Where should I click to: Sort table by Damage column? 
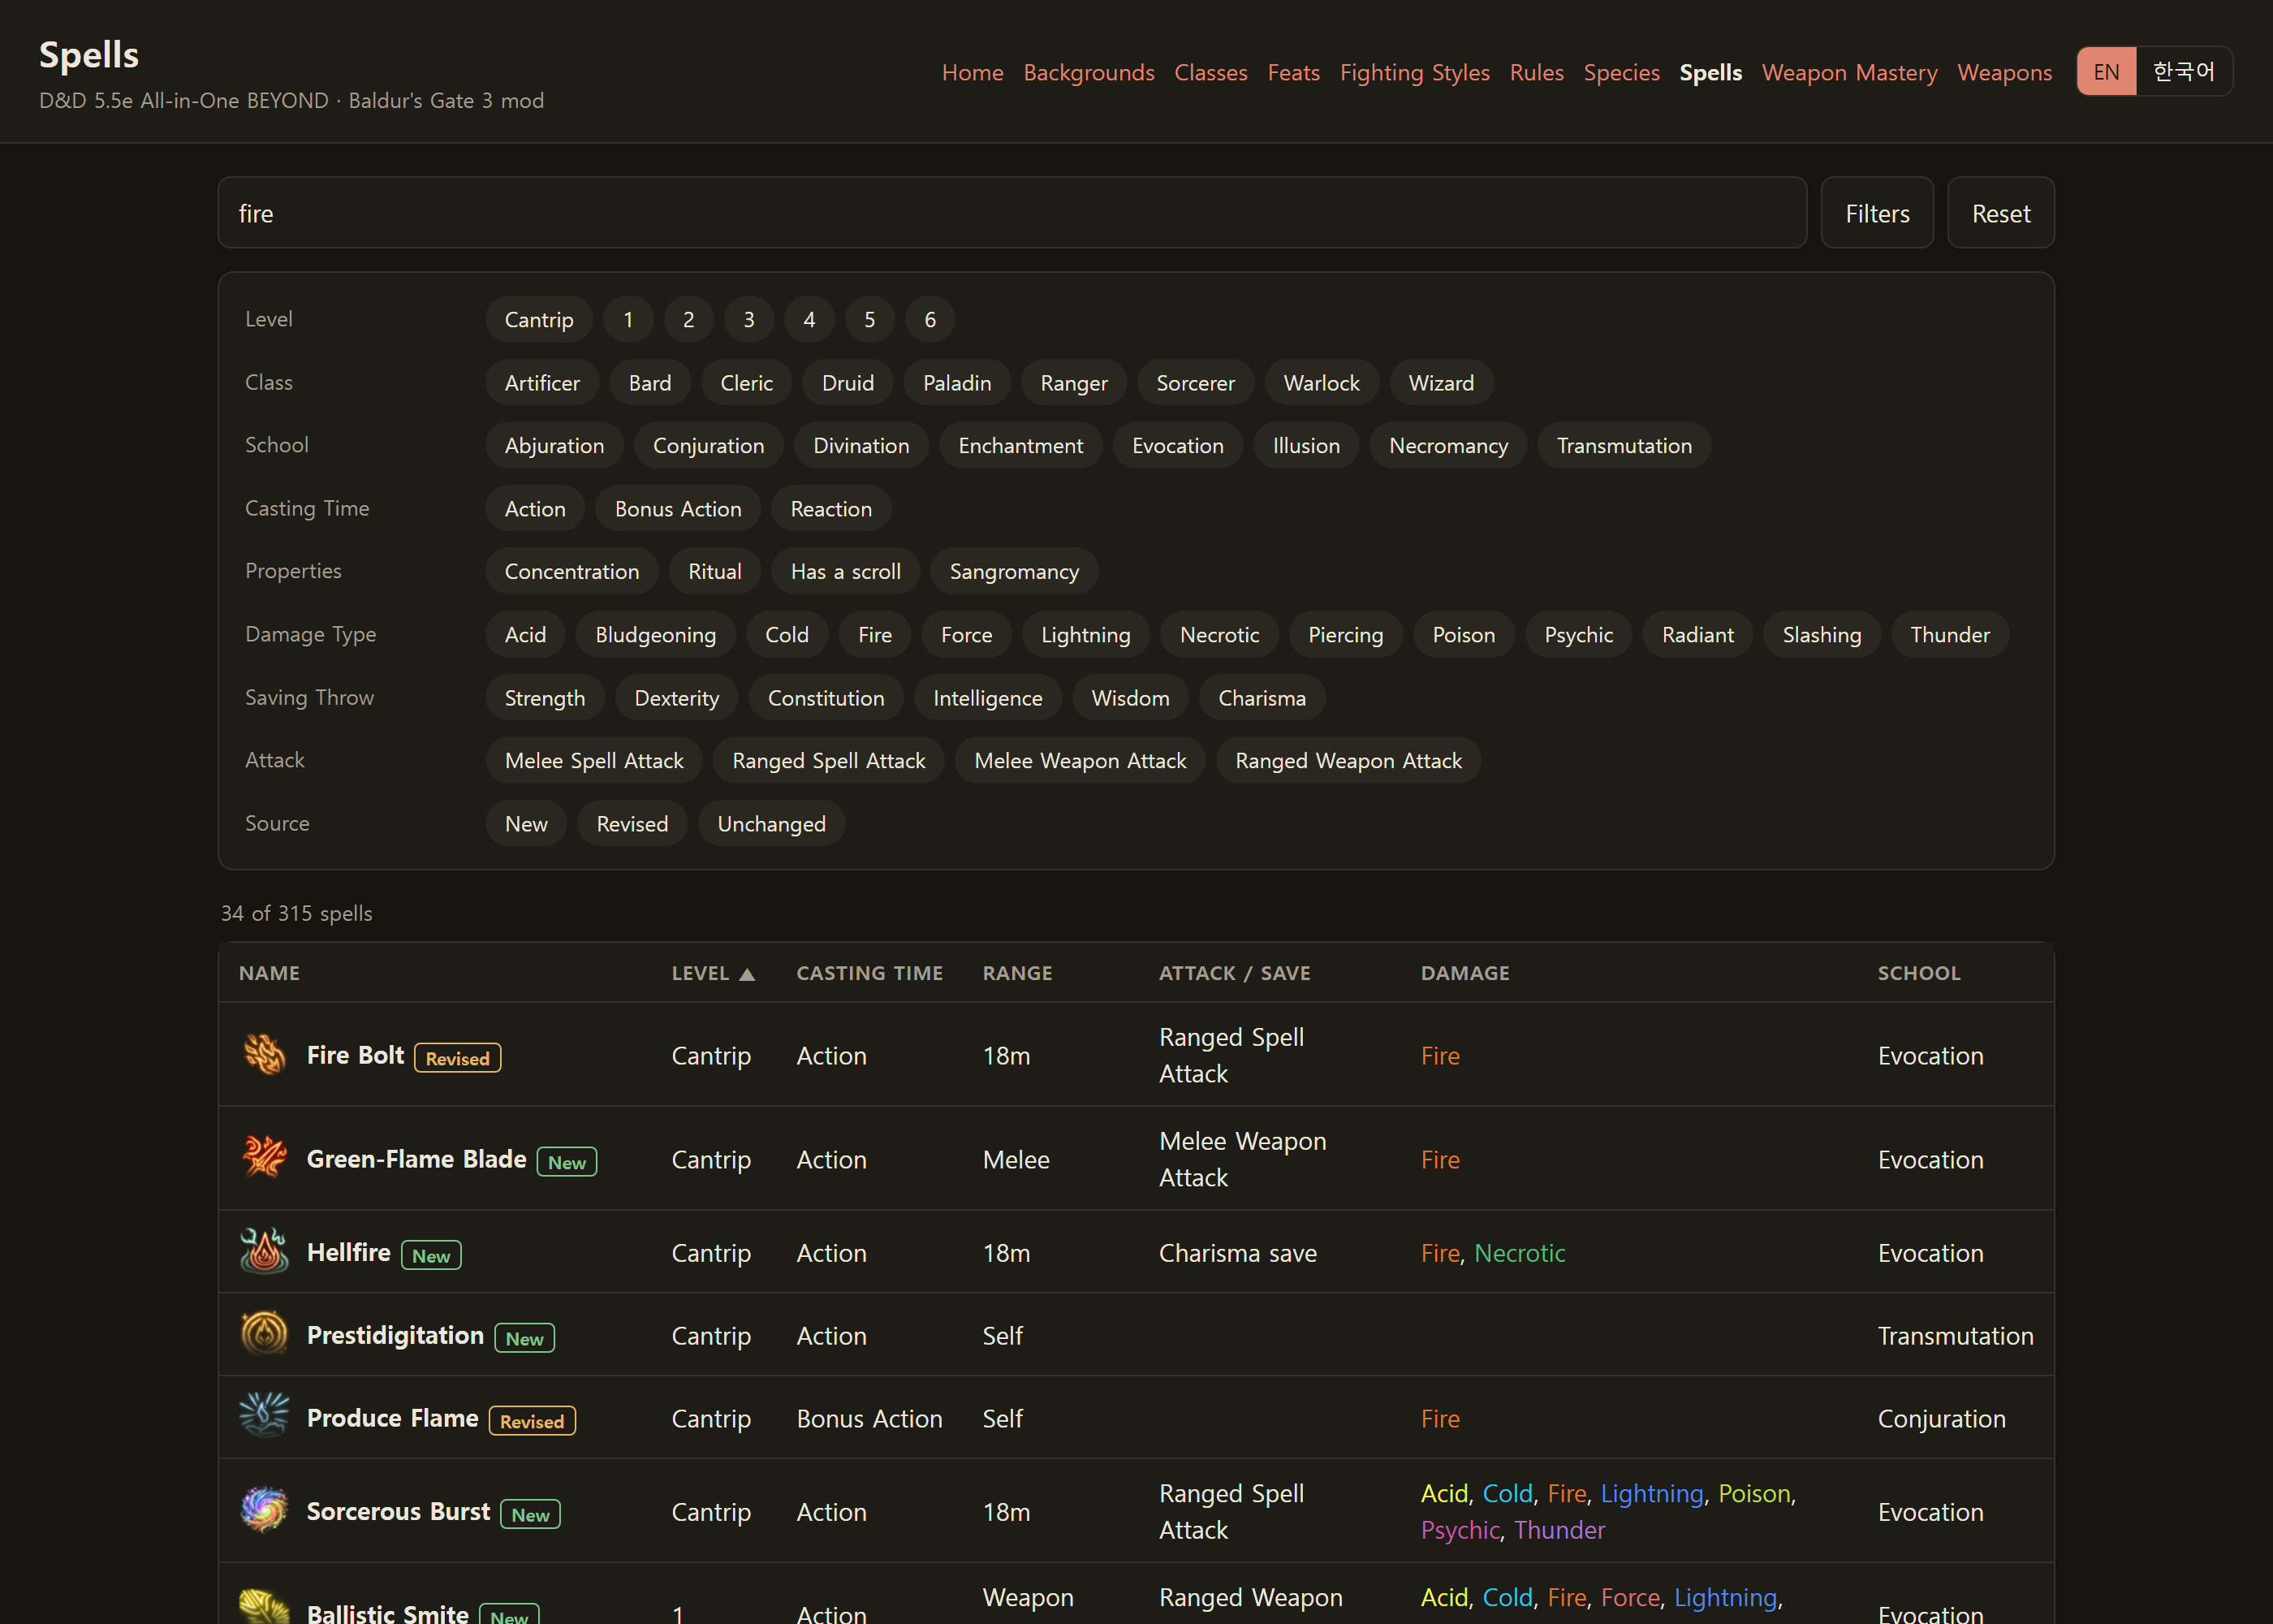point(1465,973)
